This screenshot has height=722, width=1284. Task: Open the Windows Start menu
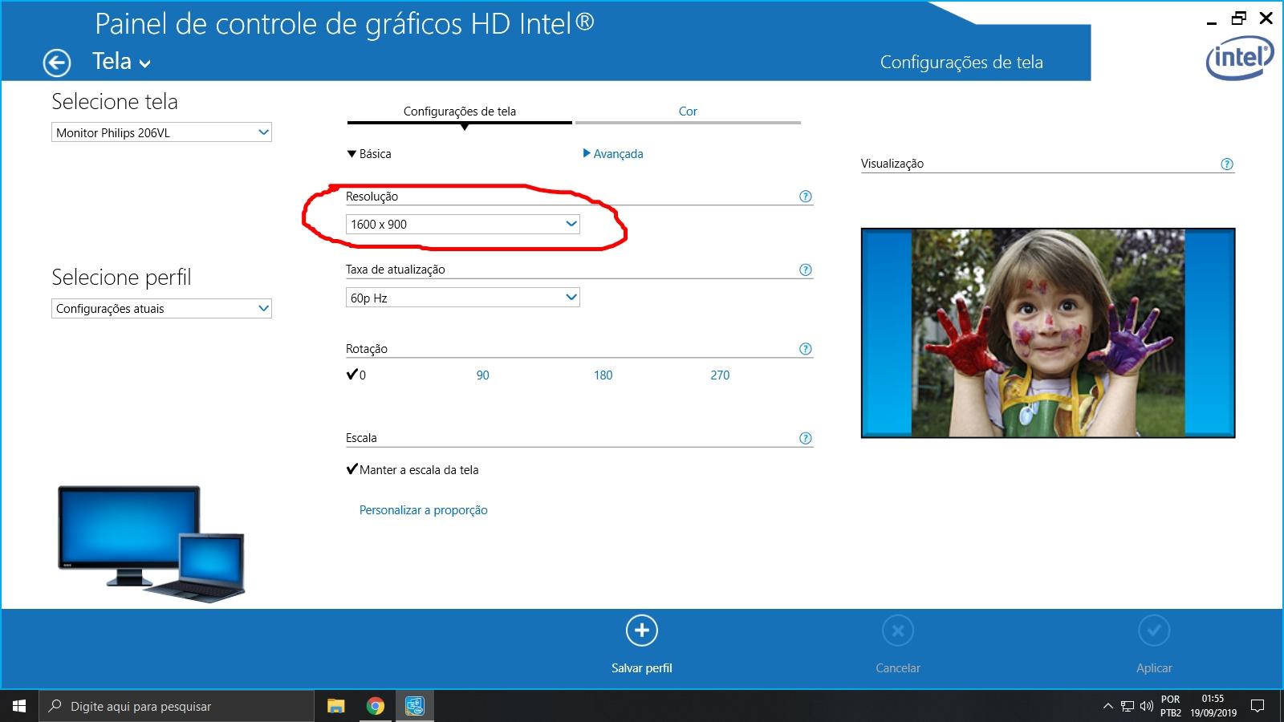19,706
